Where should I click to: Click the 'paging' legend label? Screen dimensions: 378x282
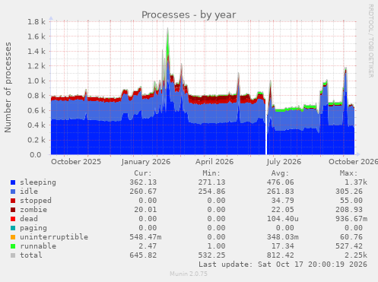coord(33,228)
